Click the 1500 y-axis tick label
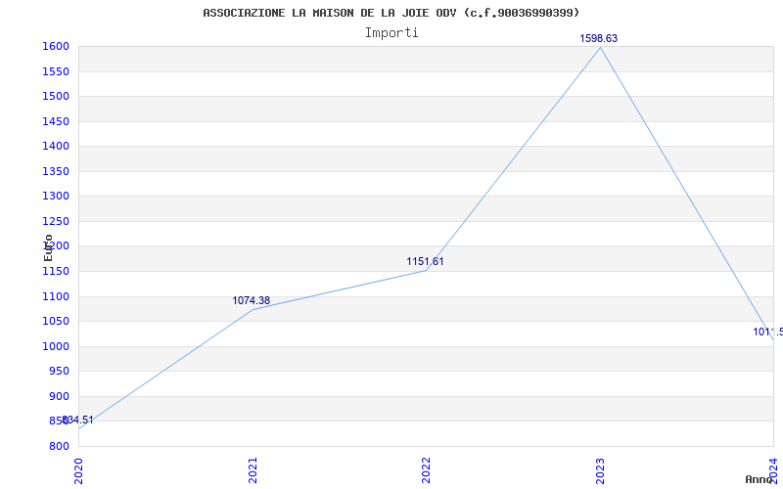The image size is (783, 489). point(56,96)
